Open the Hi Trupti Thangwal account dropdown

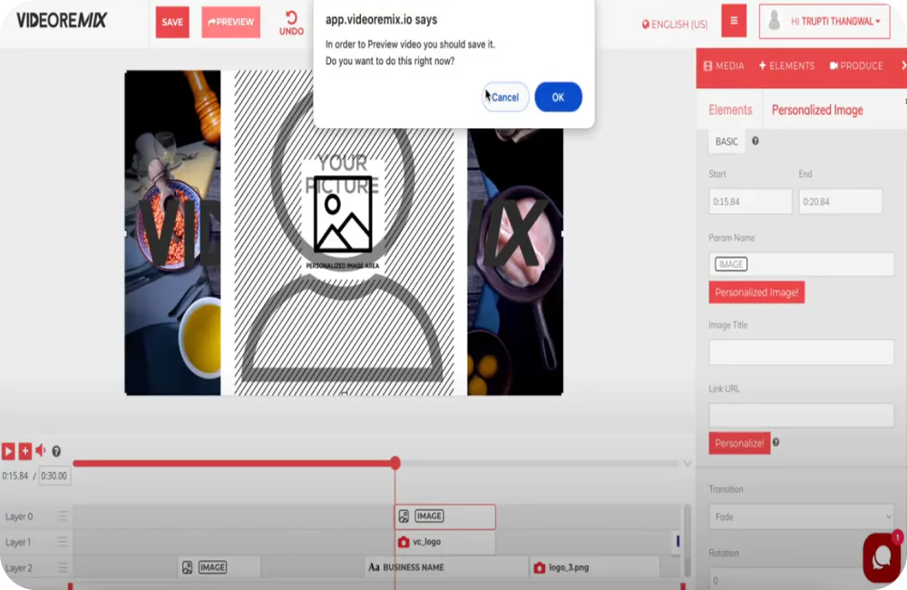coord(824,22)
